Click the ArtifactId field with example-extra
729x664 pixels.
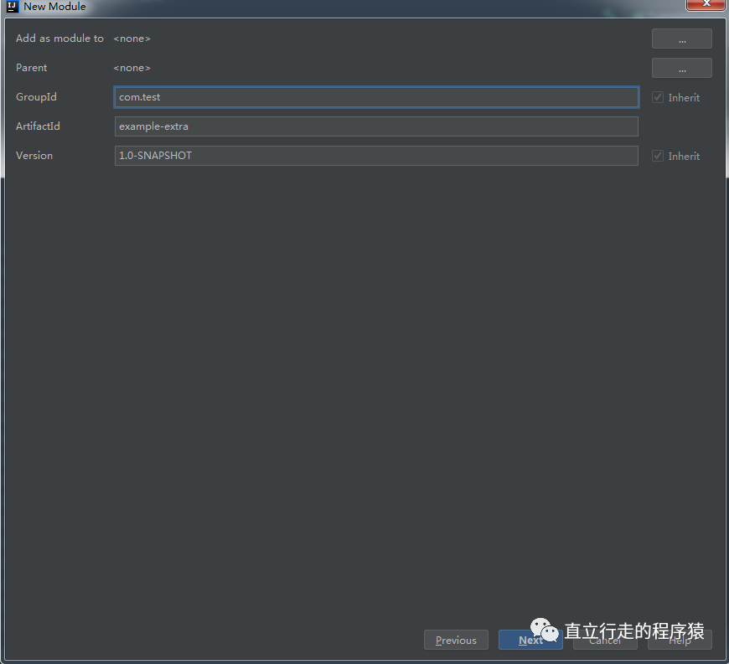(x=376, y=126)
